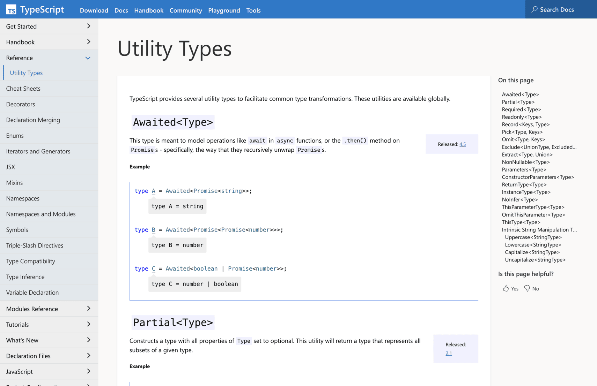Jump to Partial<Type> in page outline
The height and width of the screenshot is (386, 597).
coord(518,102)
